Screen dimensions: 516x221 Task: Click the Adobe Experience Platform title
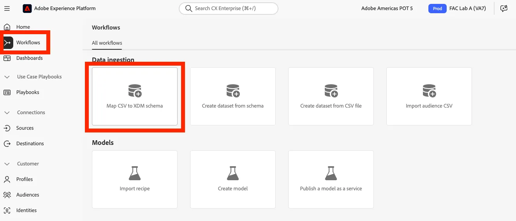(x=65, y=9)
